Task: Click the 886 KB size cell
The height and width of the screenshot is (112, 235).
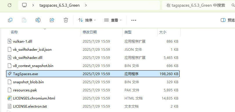Action: [172, 41]
